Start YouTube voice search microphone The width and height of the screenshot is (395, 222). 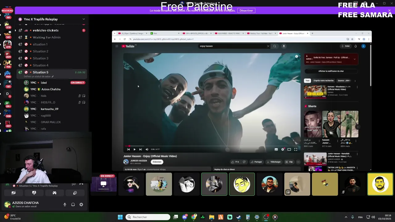[284, 46]
